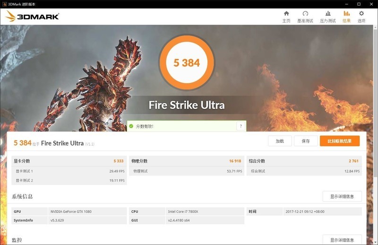The image size is (378, 245).
Task: Click the physics score (物理分数) header row
Action: tap(186, 161)
